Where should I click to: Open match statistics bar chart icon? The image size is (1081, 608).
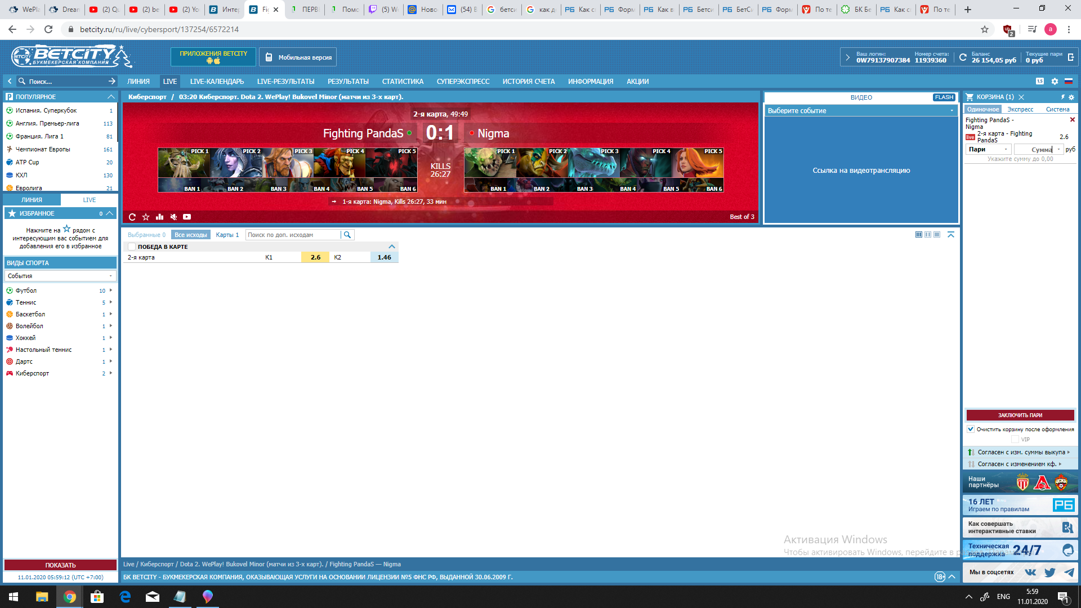pyautogui.click(x=159, y=217)
